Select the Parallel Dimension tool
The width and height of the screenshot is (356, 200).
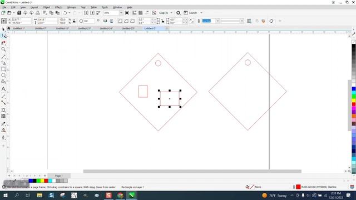(3, 96)
